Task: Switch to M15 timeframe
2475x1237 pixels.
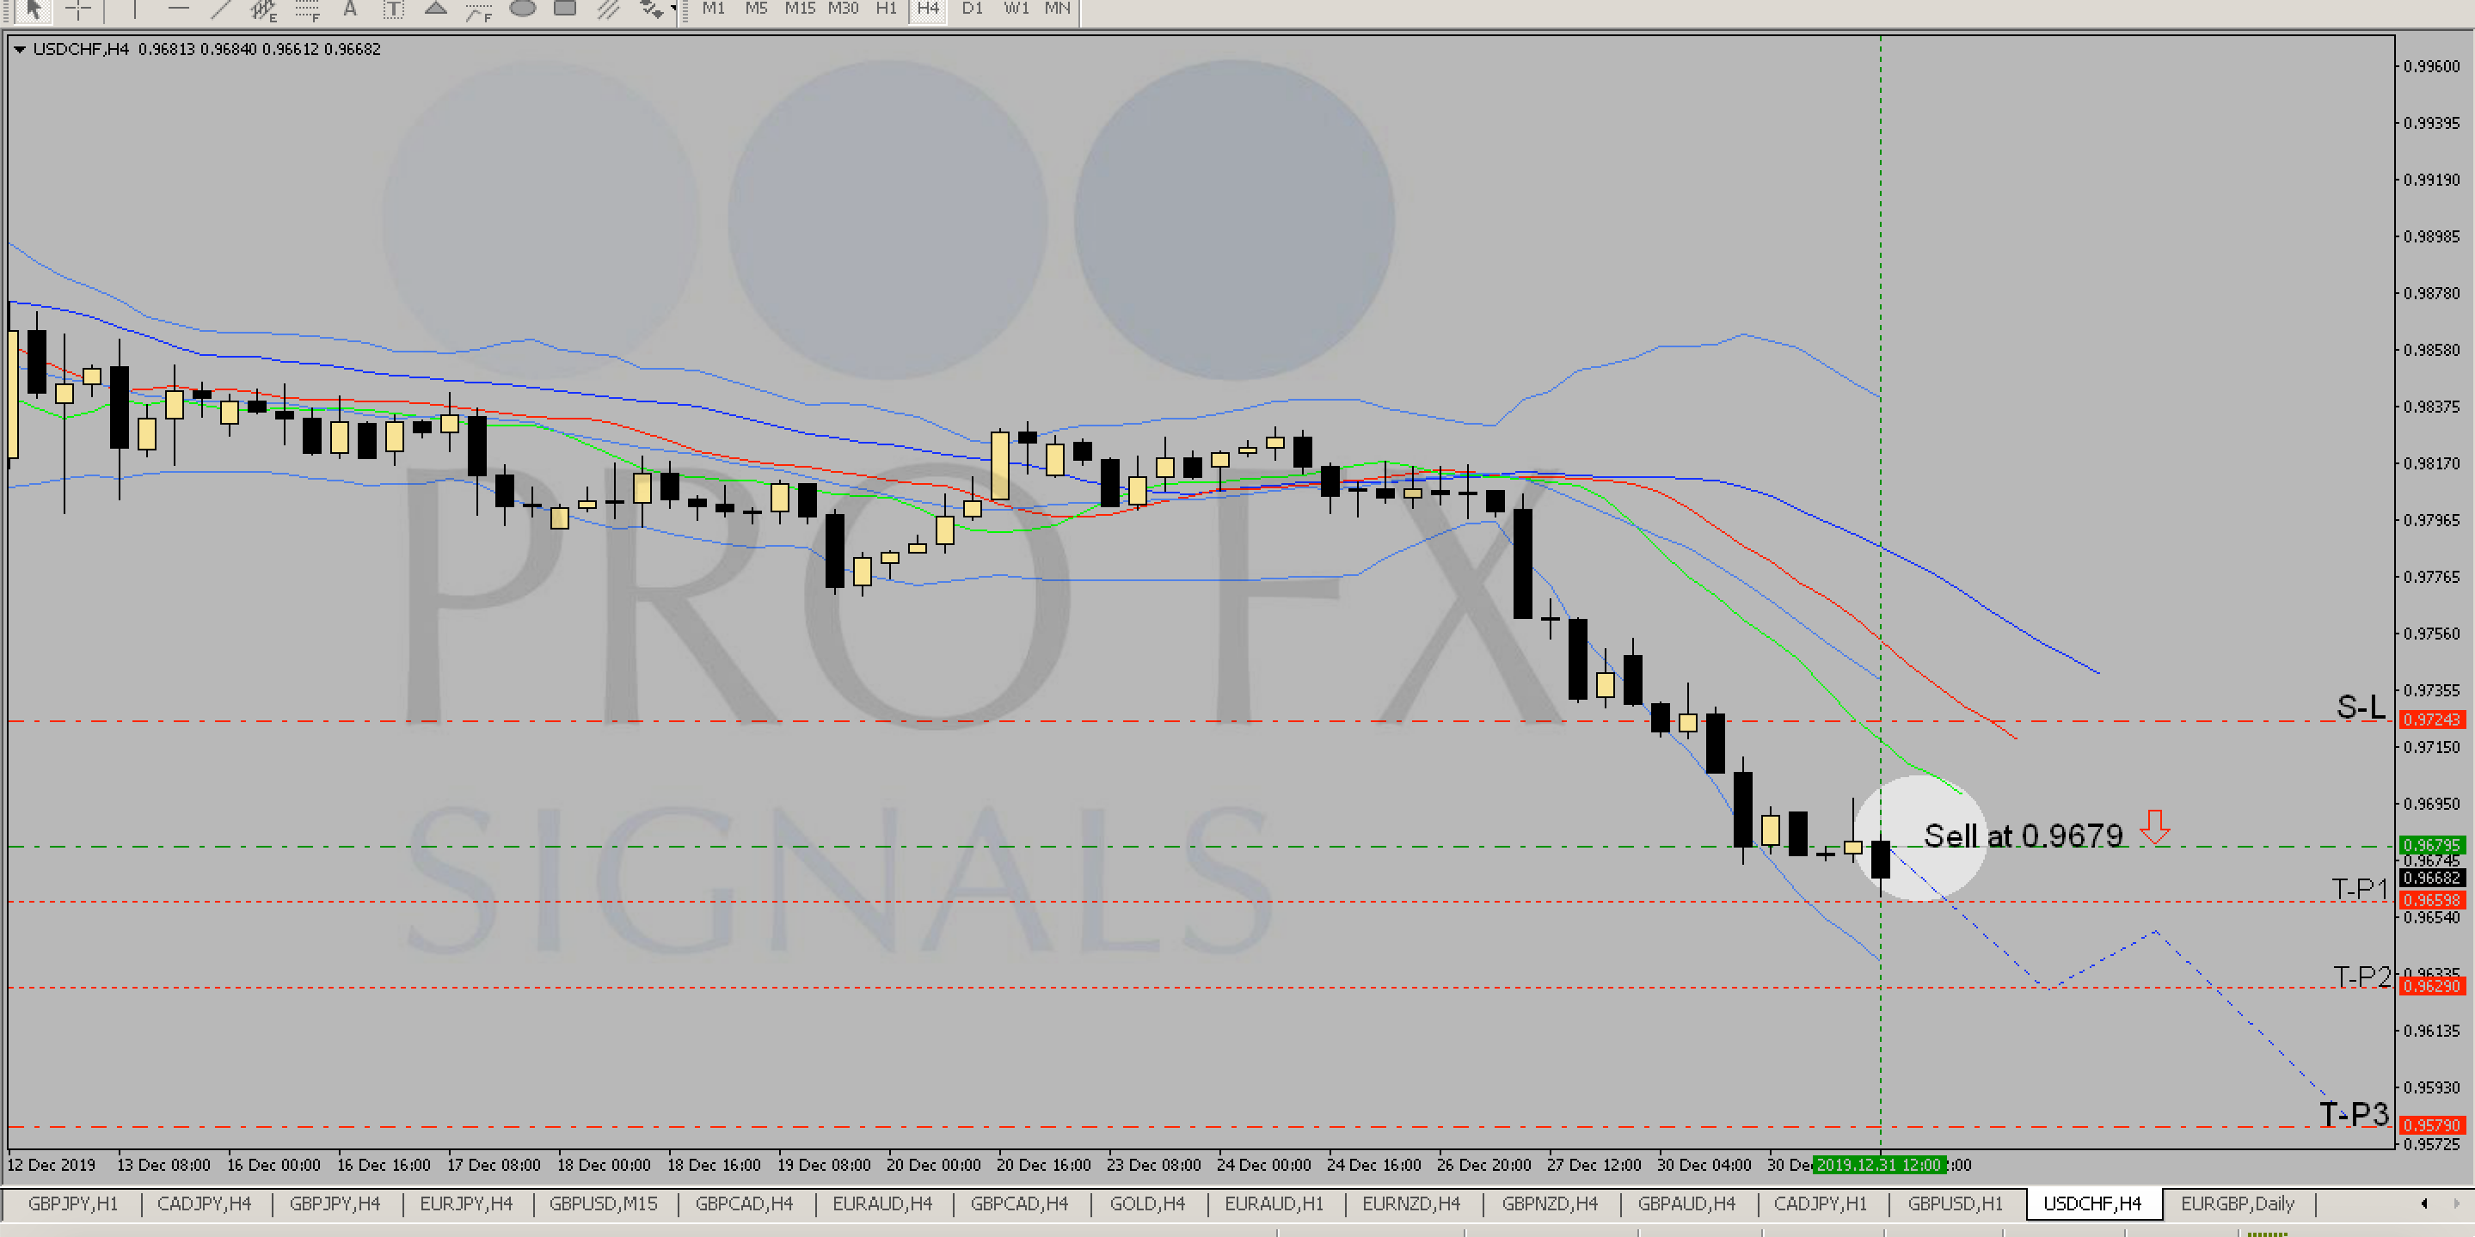Action: pyautogui.click(x=800, y=9)
